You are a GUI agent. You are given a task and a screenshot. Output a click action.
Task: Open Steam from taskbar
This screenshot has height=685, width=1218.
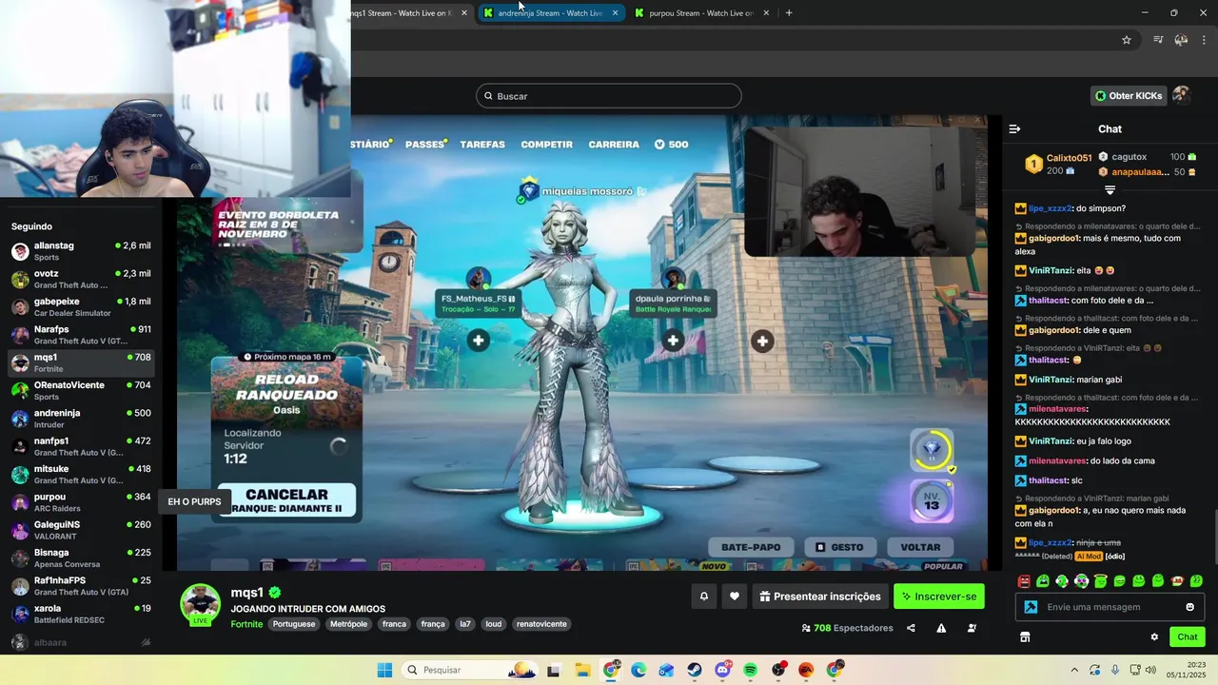tap(695, 670)
